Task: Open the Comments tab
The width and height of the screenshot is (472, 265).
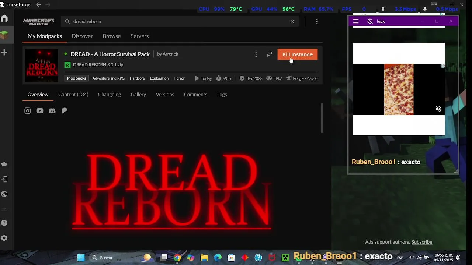Action: (x=195, y=95)
